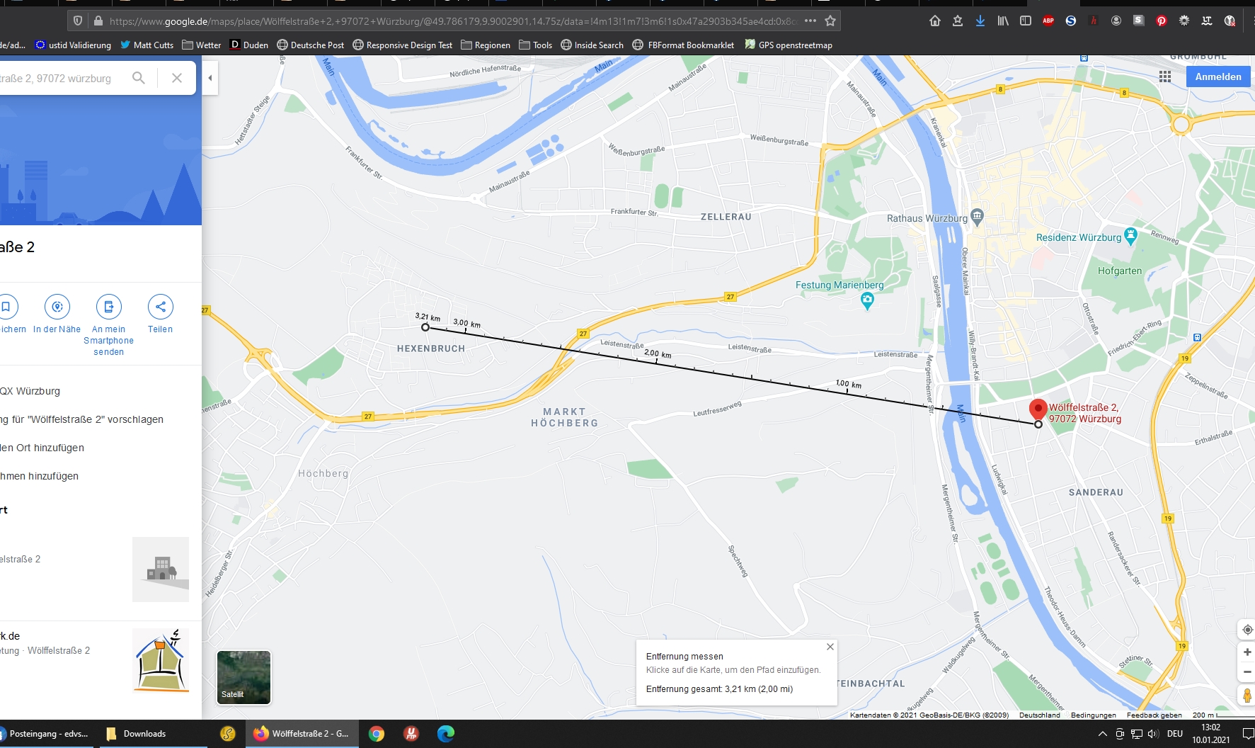
Task: Close the 'Entfernung messen' box
Action: tap(830, 647)
